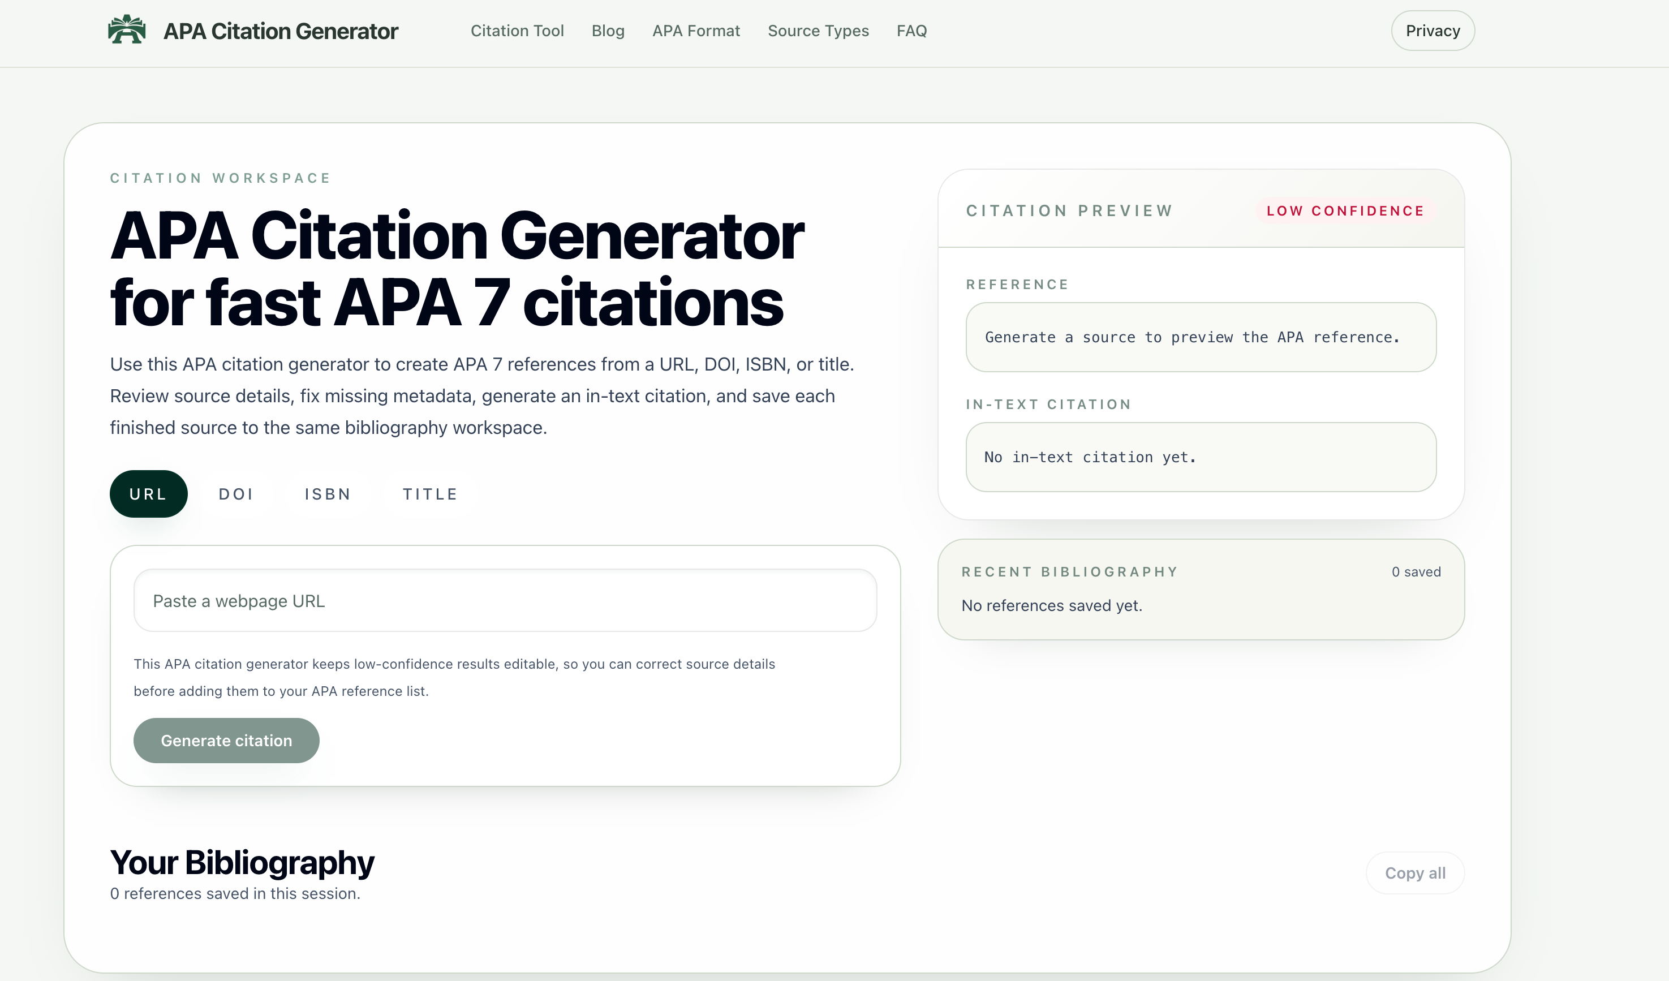
Task: Click the Privacy button
Action: tap(1433, 31)
